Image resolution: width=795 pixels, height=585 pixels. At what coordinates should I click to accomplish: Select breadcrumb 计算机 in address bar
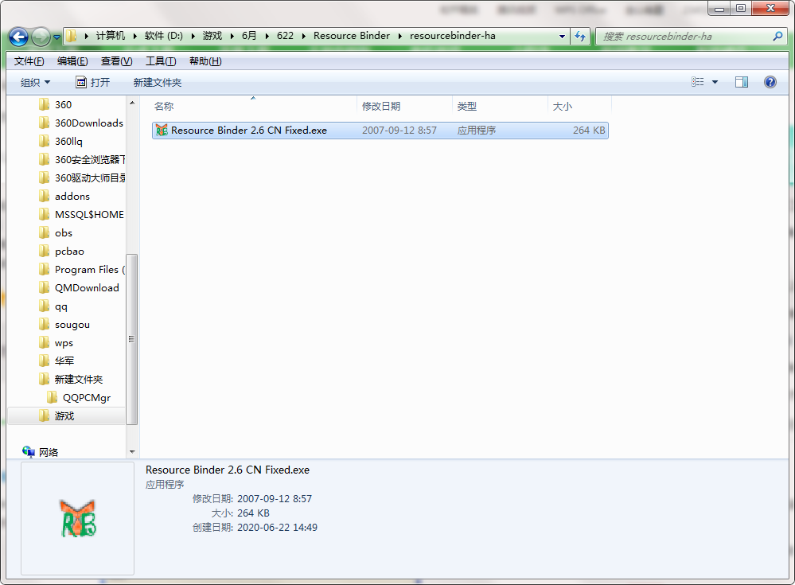(x=110, y=36)
